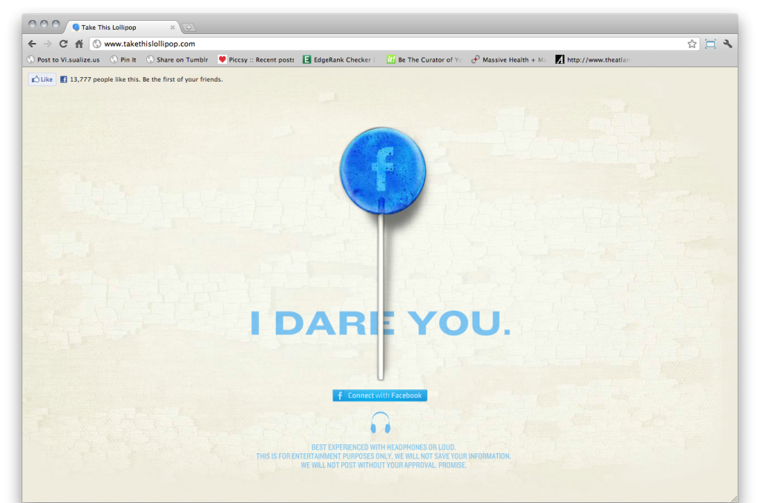Click '13,777 people like this' text

point(105,79)
